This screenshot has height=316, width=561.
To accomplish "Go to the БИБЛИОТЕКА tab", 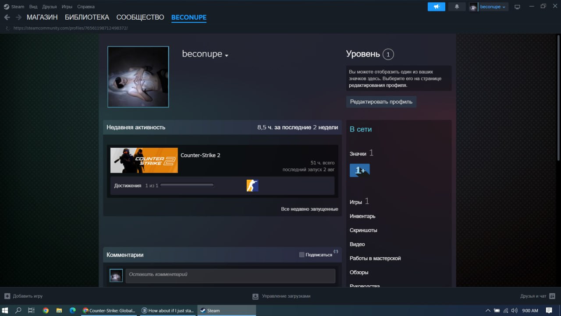I will 87,18.
